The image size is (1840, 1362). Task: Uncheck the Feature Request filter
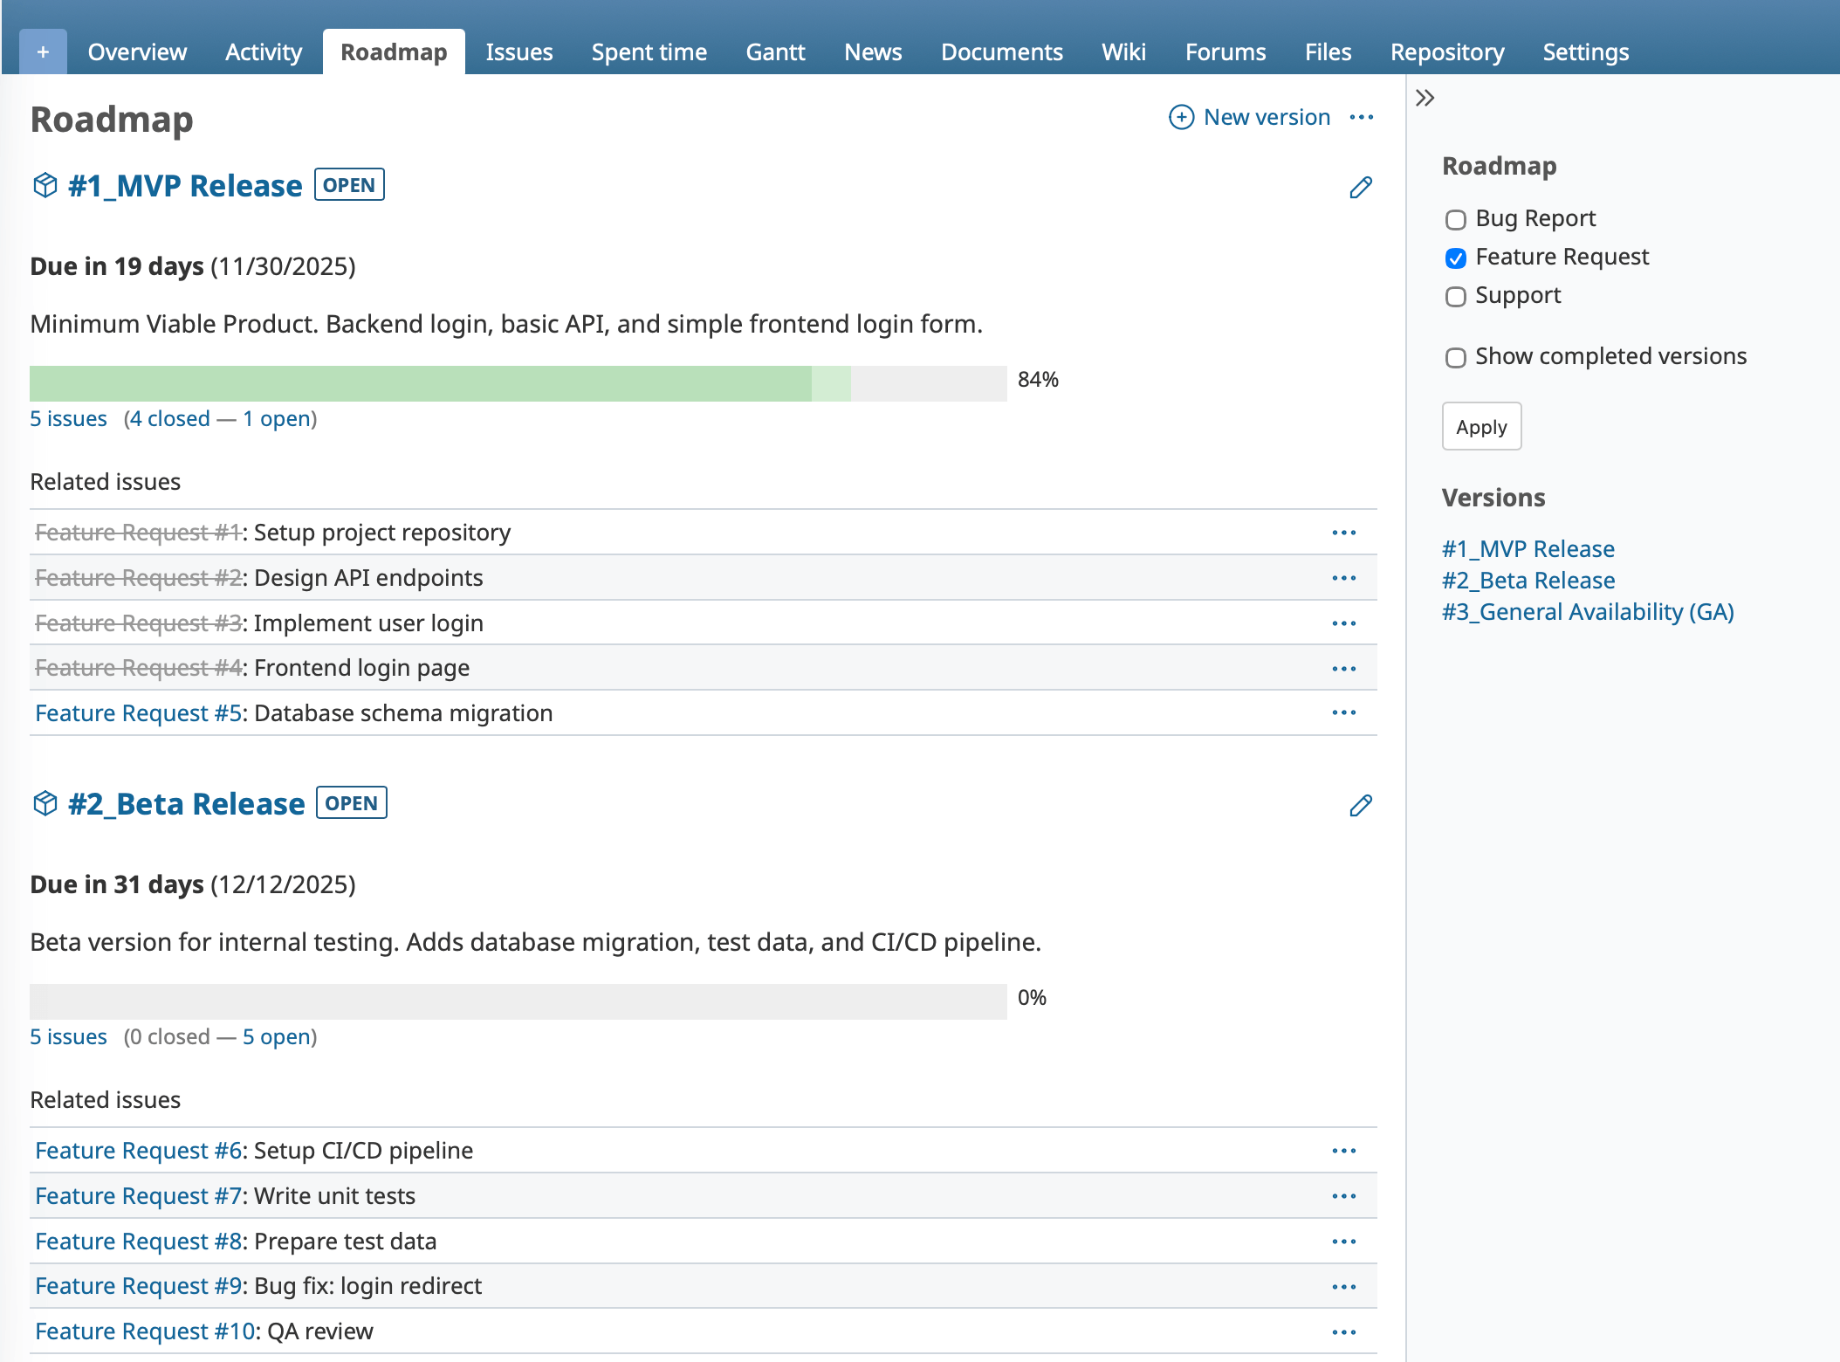1455,258
